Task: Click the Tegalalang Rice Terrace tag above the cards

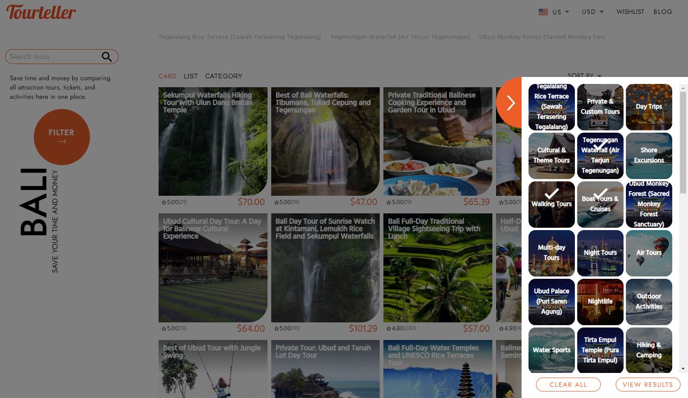Action: pos(240,37)
